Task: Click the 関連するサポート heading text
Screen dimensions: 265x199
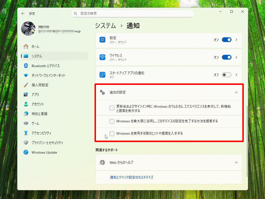Action: coord(107,150)
